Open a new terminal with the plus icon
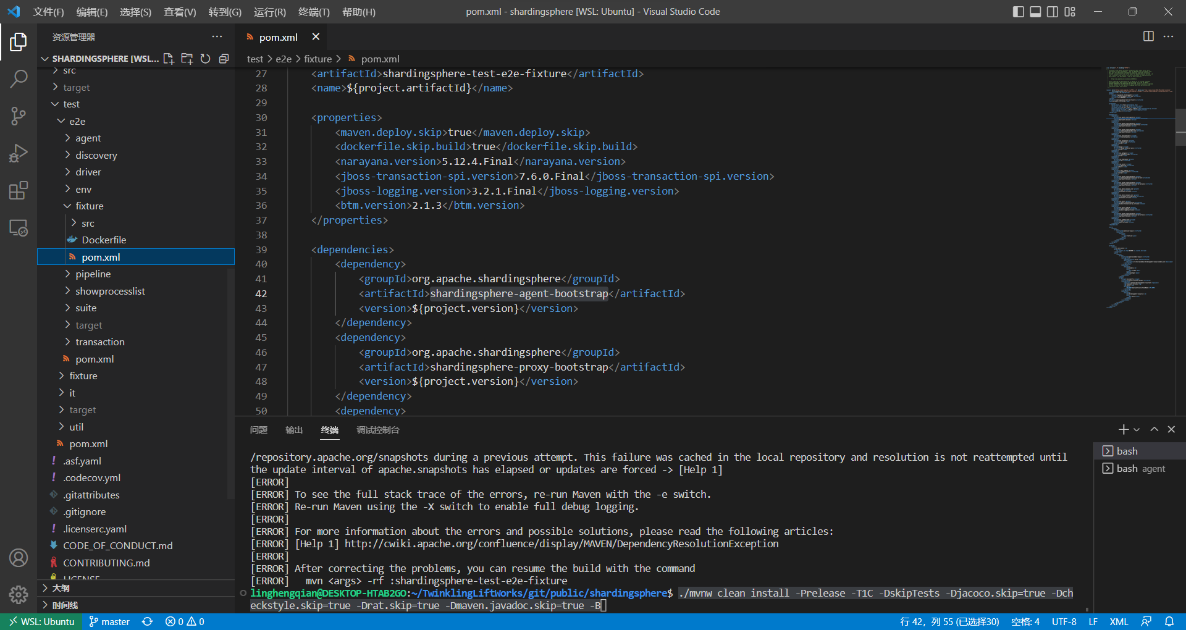 (x=1122, y=429)
